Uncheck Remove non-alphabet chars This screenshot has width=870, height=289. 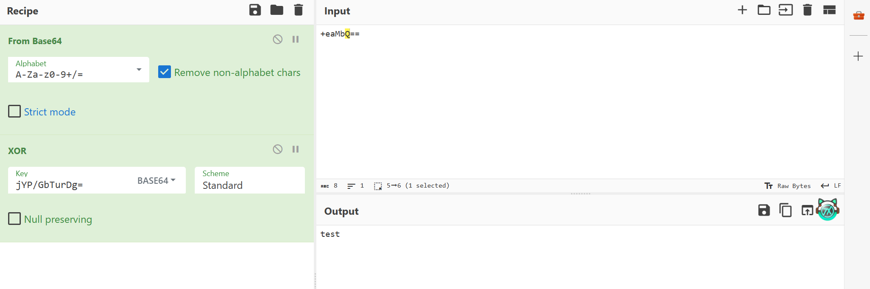165,72
